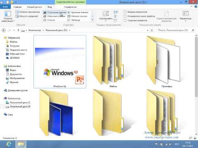Click the File Explorer taskbar icon
Image resolution: width=198 pixels, height=148 pixels.
click(21, 144)
